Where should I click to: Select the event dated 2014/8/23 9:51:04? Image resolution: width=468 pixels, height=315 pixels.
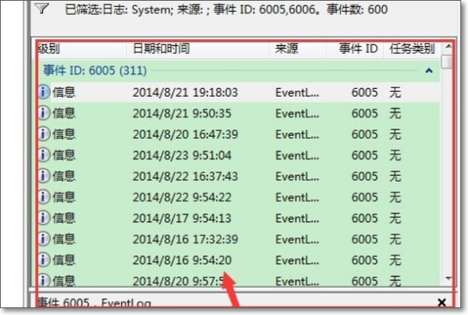239,155
